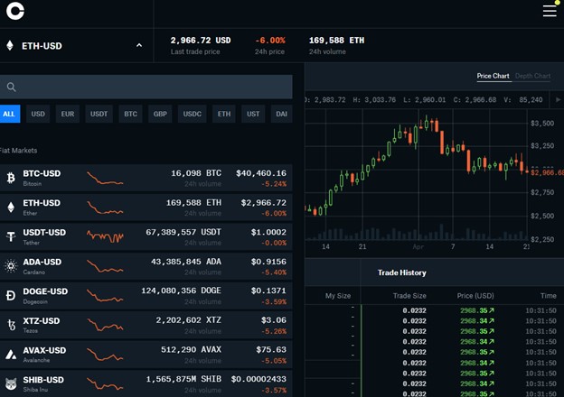Image resolution: width=564 pixels, height=397 pixels.
Task: Click the Coinbase logo
Action: point(15,11)
